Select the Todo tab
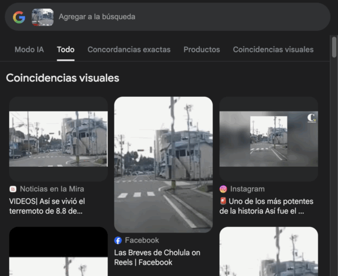The height and width of the screenshot is (276, 338). (x=65, y=50)
